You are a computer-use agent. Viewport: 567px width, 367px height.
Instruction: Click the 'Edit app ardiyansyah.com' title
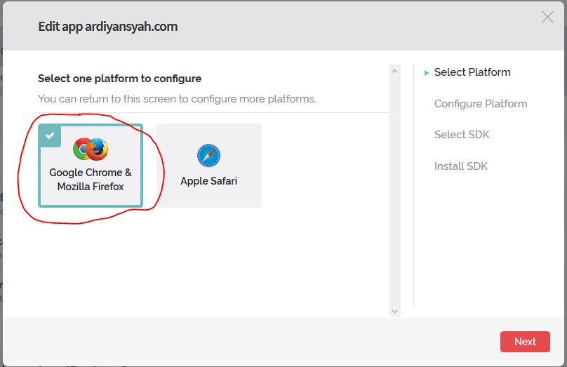(x=108, y=27)
